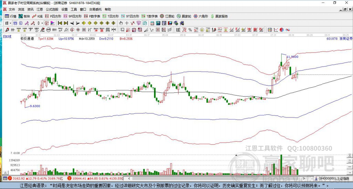Switch to K线 view
Viewport: 353px width, 189px height.
click(37, 16)
